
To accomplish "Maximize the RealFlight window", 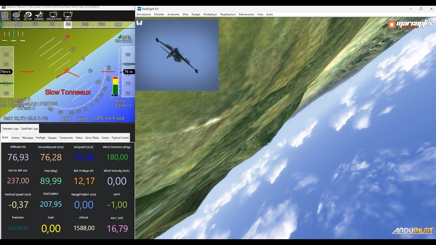I will click(x=421, y=9).
